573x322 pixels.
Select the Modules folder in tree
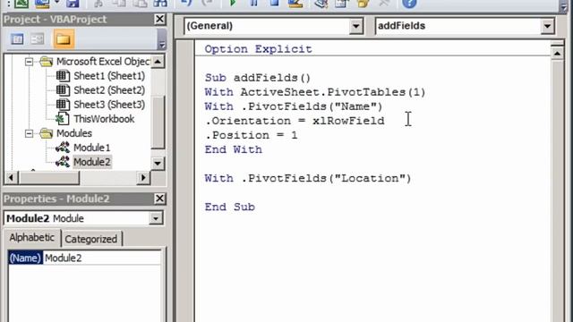(73, 133)
